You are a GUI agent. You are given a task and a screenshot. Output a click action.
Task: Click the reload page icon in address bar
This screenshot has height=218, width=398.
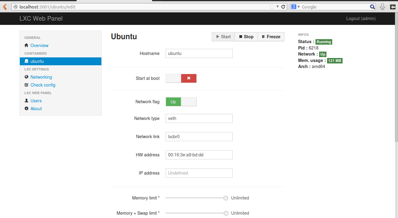tap(283, 7)
